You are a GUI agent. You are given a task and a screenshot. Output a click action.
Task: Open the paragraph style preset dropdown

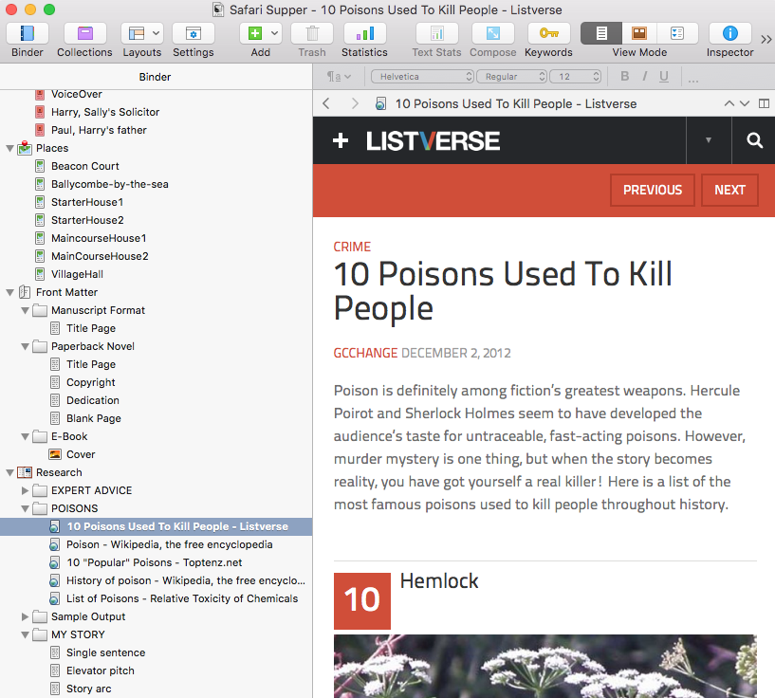[339, 77]
